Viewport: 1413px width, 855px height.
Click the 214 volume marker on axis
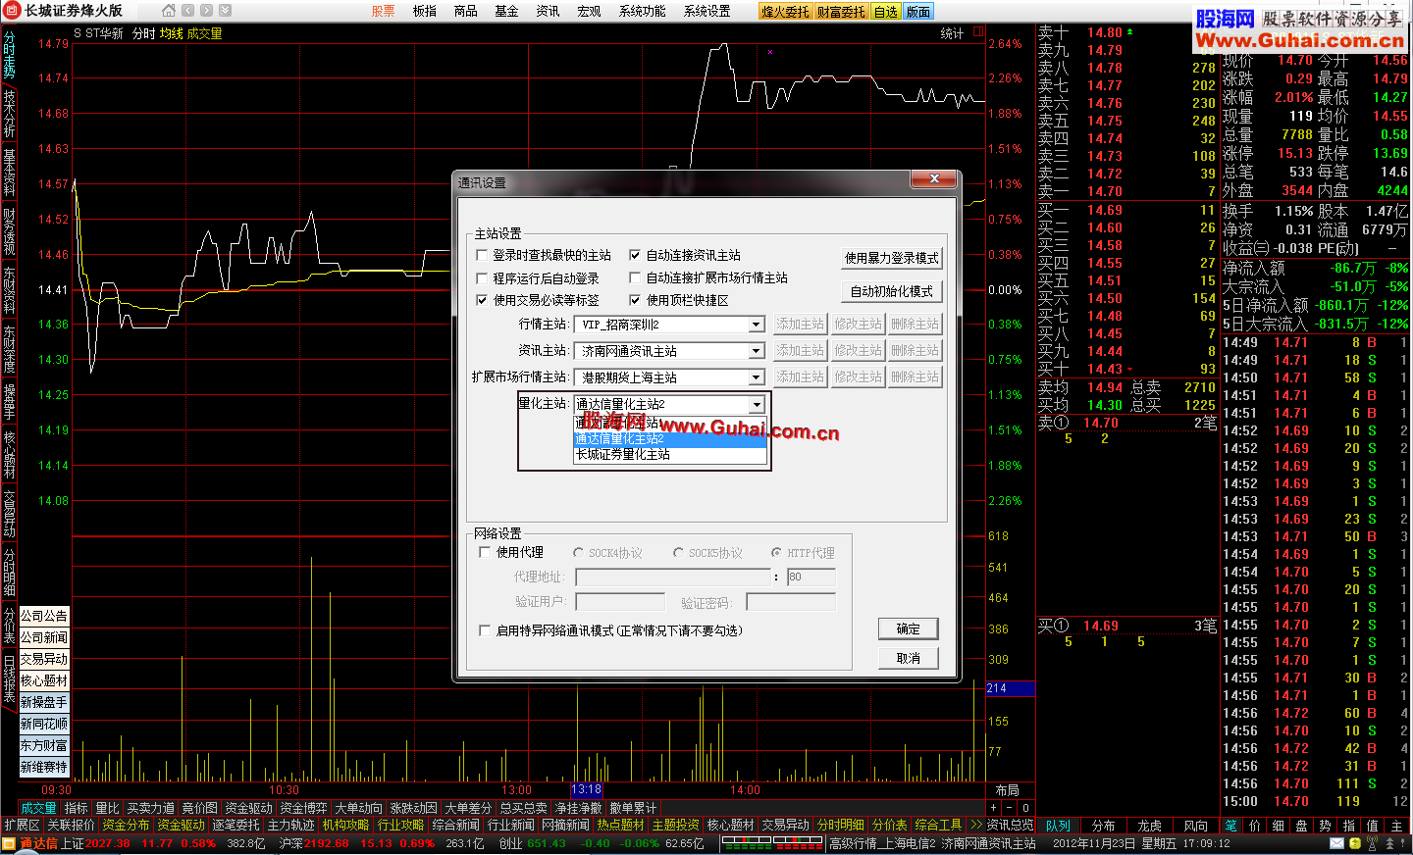click(1011, 688)
